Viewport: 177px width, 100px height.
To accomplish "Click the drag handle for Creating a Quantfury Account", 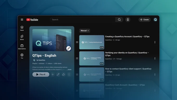I will [77, 42].
